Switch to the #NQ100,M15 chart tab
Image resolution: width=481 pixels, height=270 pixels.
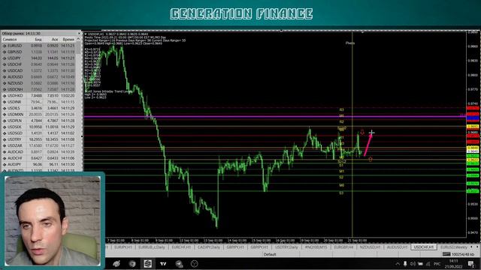316,247
